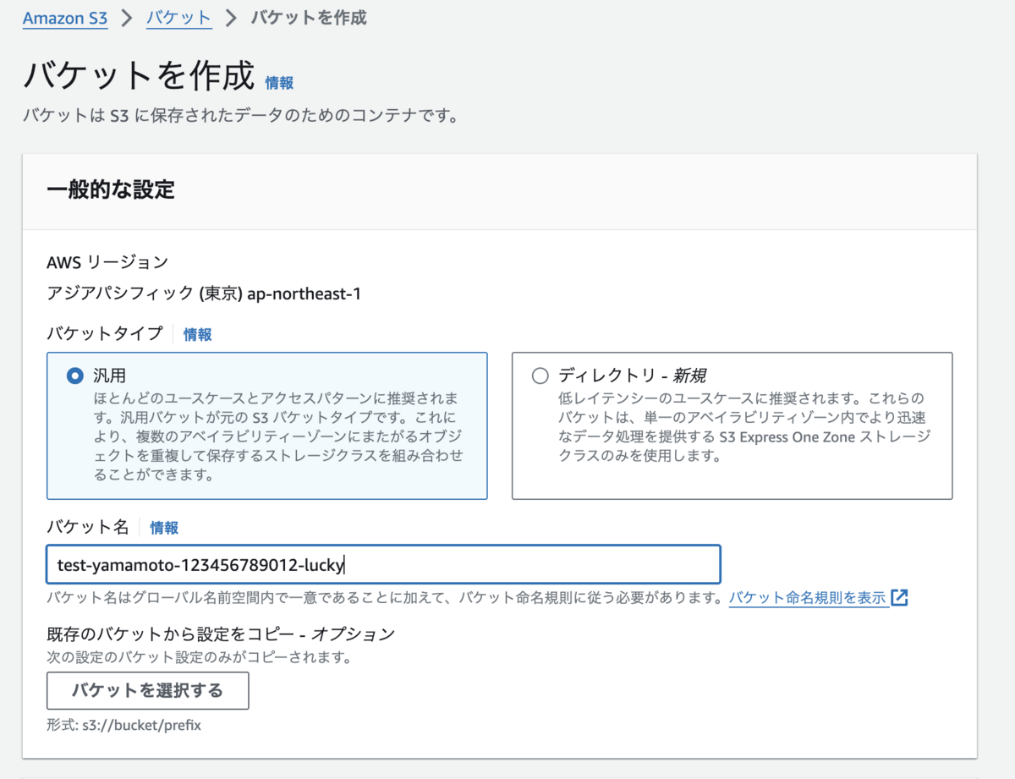Click 既存のバケットから設定をコピー - オプション label
The height and width of the screenshot is (779, 1015).
click(221, 634)
